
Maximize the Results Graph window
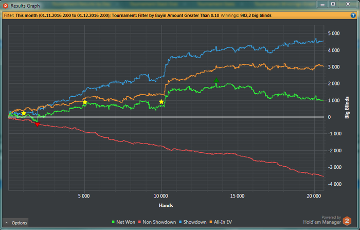coord(333,4)
